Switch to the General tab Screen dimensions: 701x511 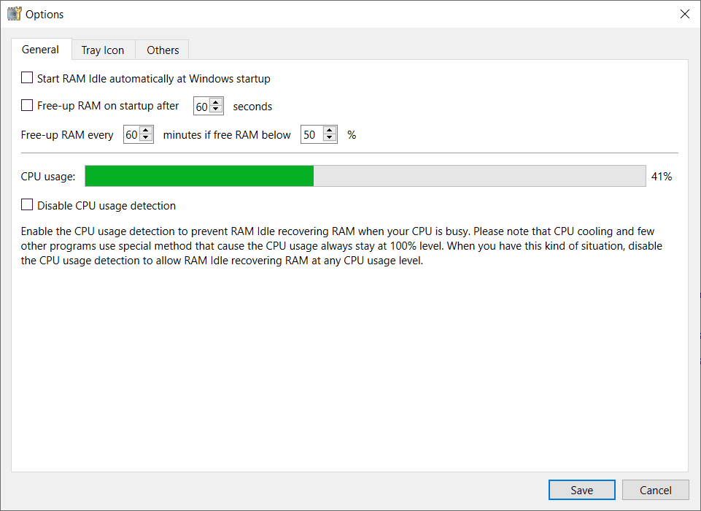[x=41, y=49]
